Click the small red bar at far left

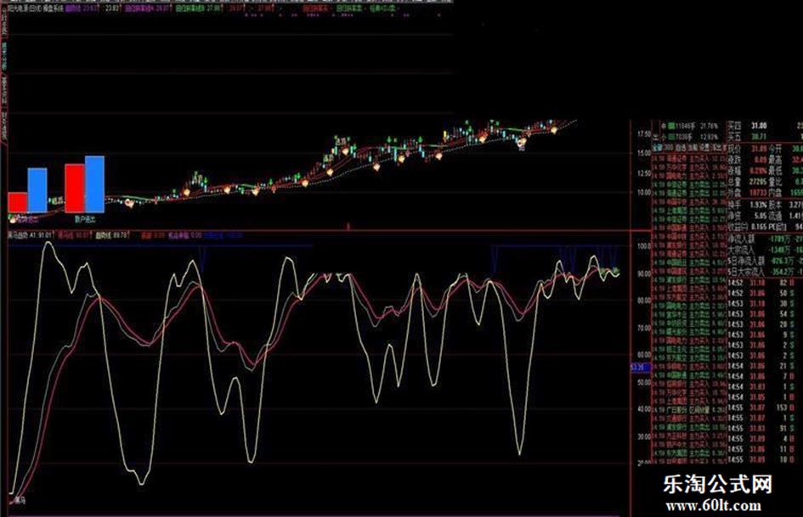18,202
